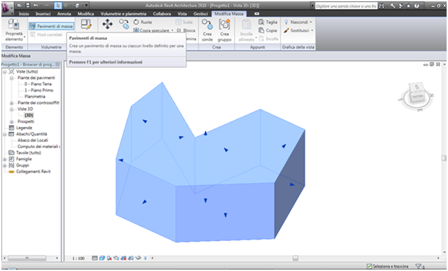Select the Sposta move arrows icon
Image resolution: width=448 pixels, height=271 pixels.
pos(107,24)
